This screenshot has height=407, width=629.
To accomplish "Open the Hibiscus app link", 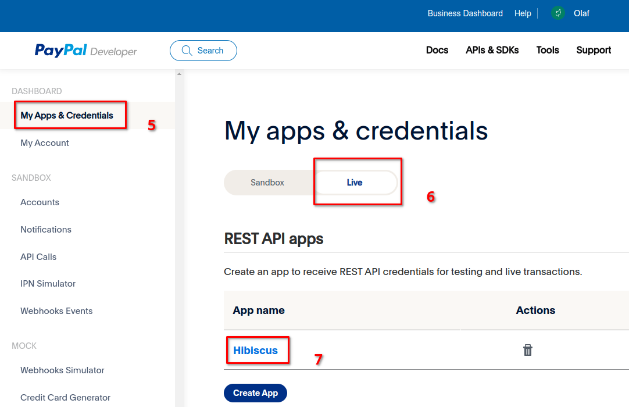I will [x=256, y=351].
